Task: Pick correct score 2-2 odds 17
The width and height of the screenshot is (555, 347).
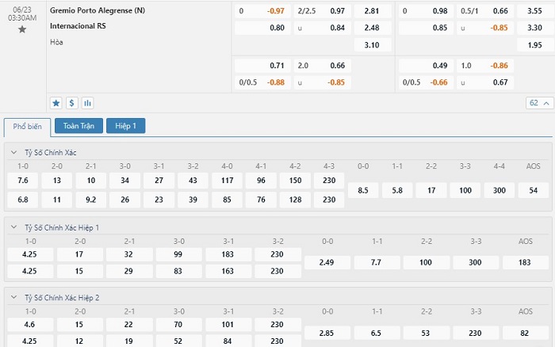Action: [x=431, y=190]
